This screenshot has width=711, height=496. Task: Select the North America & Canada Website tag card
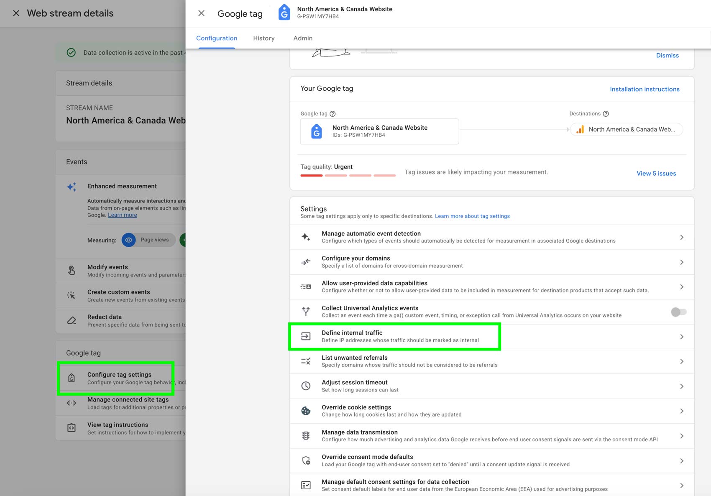tap(379, 131)
